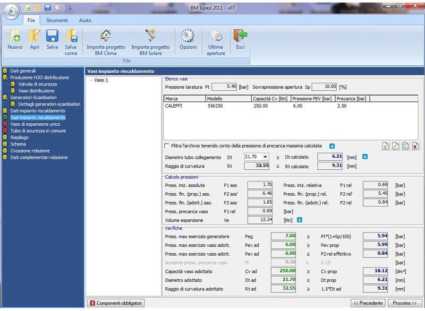Import a BM Solare project
This screenshot has height=311, width=425.
click(150, 41)
